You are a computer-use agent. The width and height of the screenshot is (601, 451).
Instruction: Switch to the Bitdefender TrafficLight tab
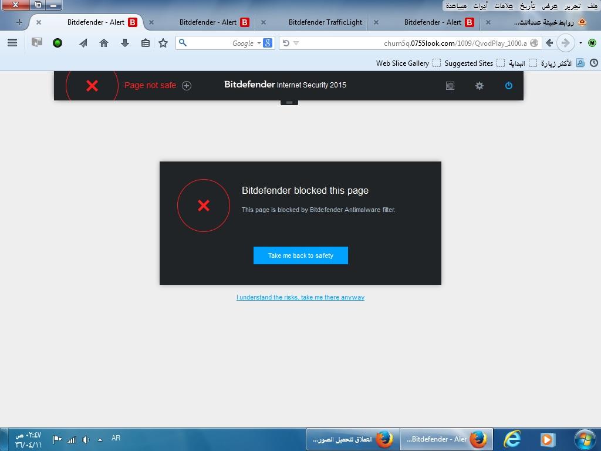point(325,22)
